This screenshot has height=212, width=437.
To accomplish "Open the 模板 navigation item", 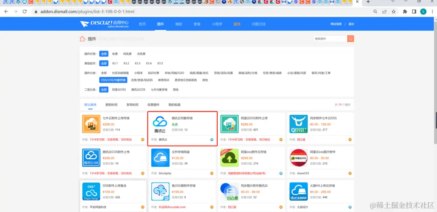I will [x=179, y=24].
